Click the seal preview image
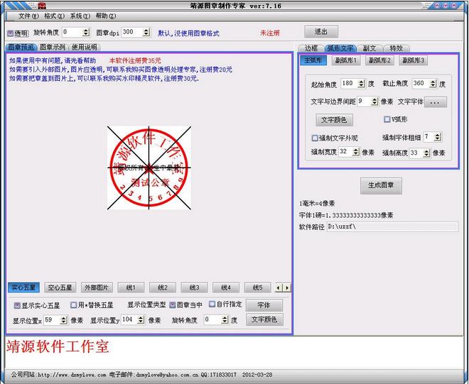Screen dimensions: 469x384 tap(148, 168)
